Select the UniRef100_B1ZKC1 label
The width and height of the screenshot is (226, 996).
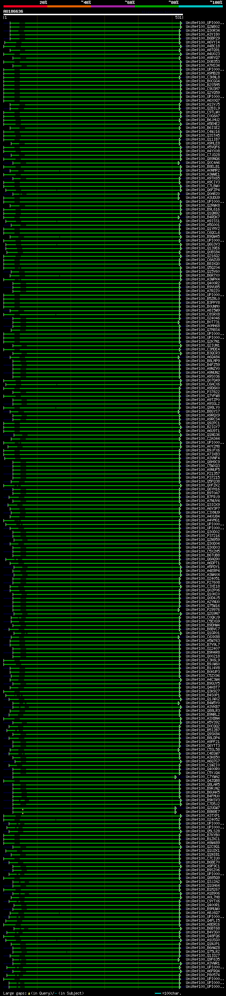click(x=203, y=839)
